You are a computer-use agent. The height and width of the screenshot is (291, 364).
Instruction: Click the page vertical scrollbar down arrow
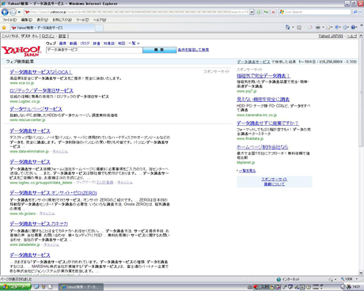coord(361,273)
